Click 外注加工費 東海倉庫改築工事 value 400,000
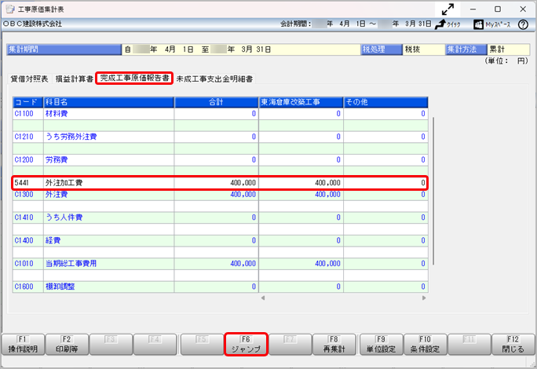This screenshot has height=369, width=537. [x=327, y=183]
